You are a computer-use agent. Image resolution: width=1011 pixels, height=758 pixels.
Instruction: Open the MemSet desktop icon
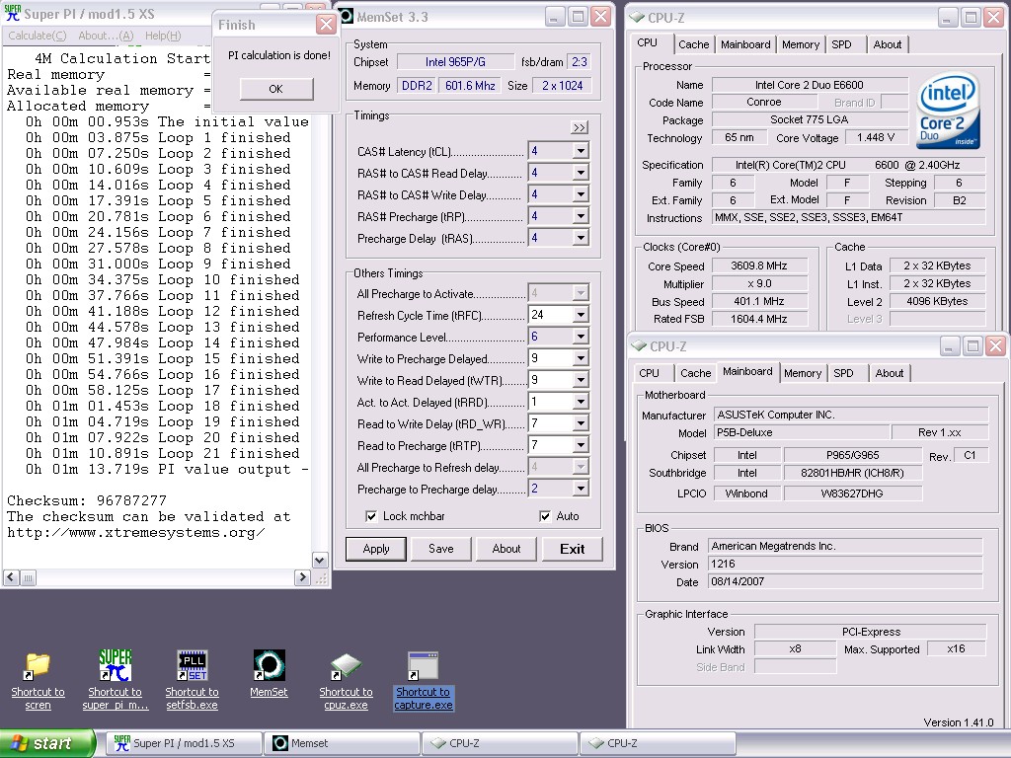click(269, 665)
